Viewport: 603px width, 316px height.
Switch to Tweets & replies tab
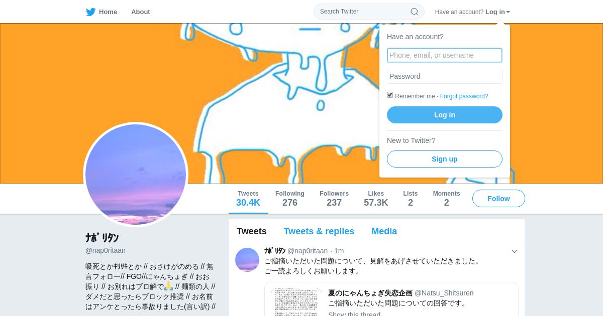(x=319, y=231)
